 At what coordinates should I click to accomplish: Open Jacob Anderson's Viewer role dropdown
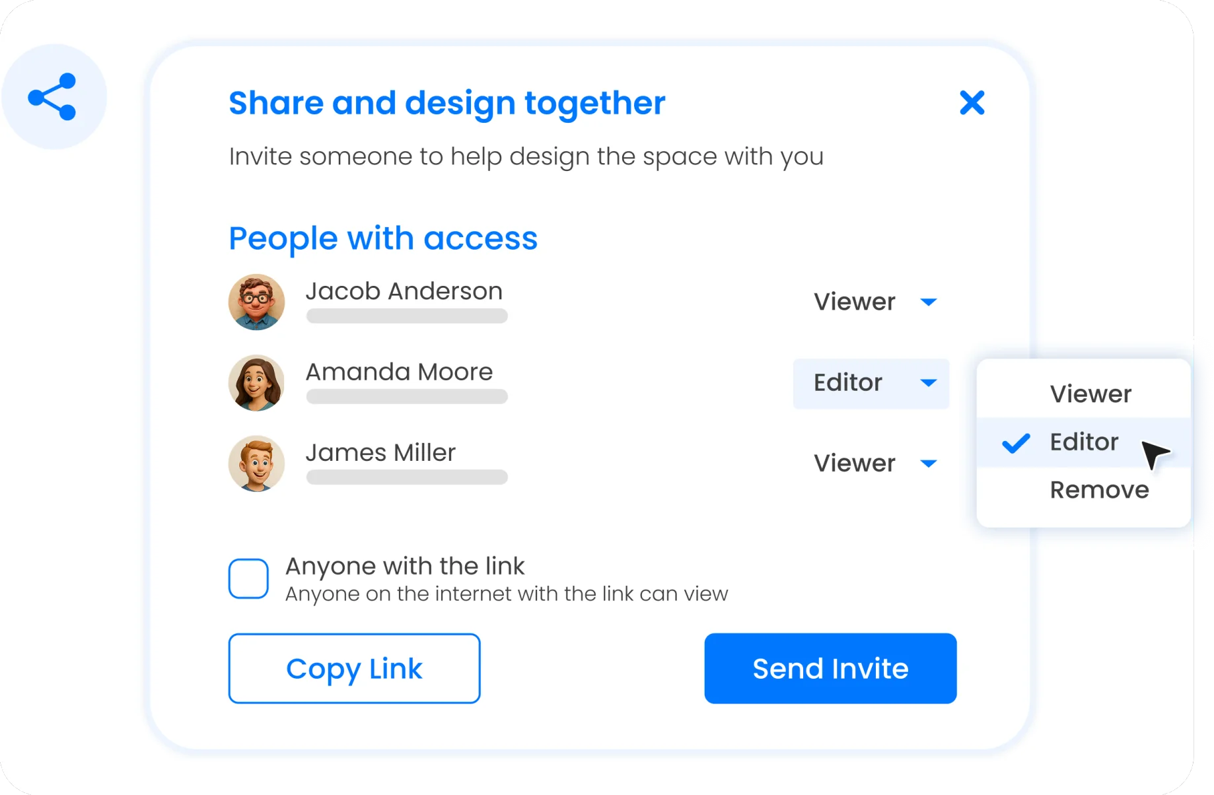tap(875, 302)
